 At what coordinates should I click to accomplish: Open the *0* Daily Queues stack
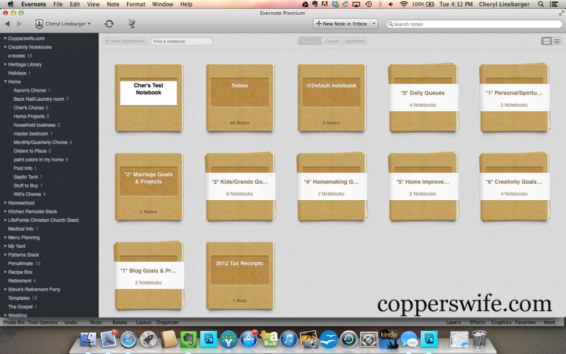pyautogui.click(x=423, y=98)
